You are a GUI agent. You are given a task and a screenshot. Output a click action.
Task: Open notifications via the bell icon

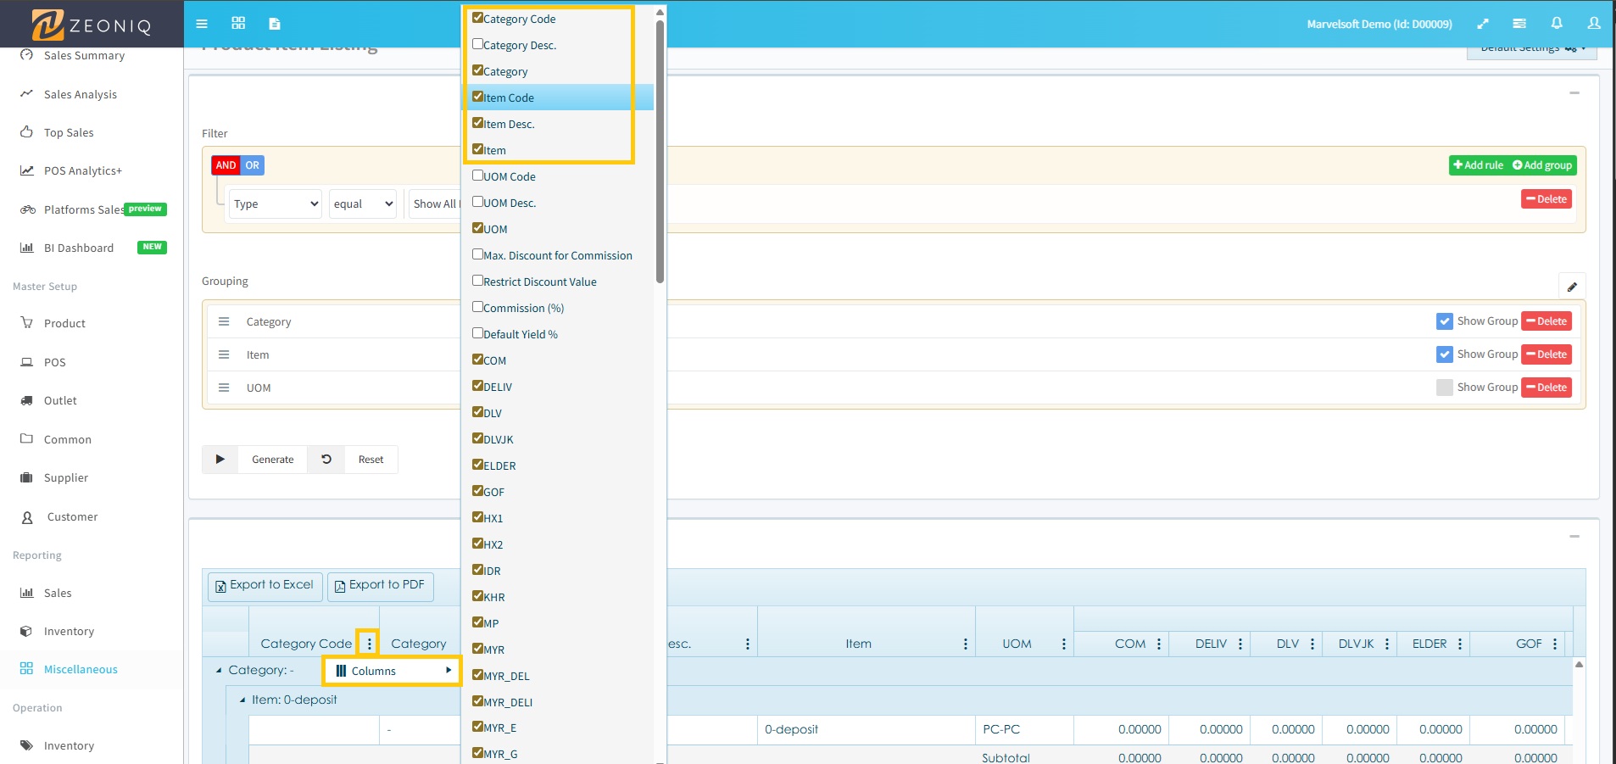[x=1556, y=24]
